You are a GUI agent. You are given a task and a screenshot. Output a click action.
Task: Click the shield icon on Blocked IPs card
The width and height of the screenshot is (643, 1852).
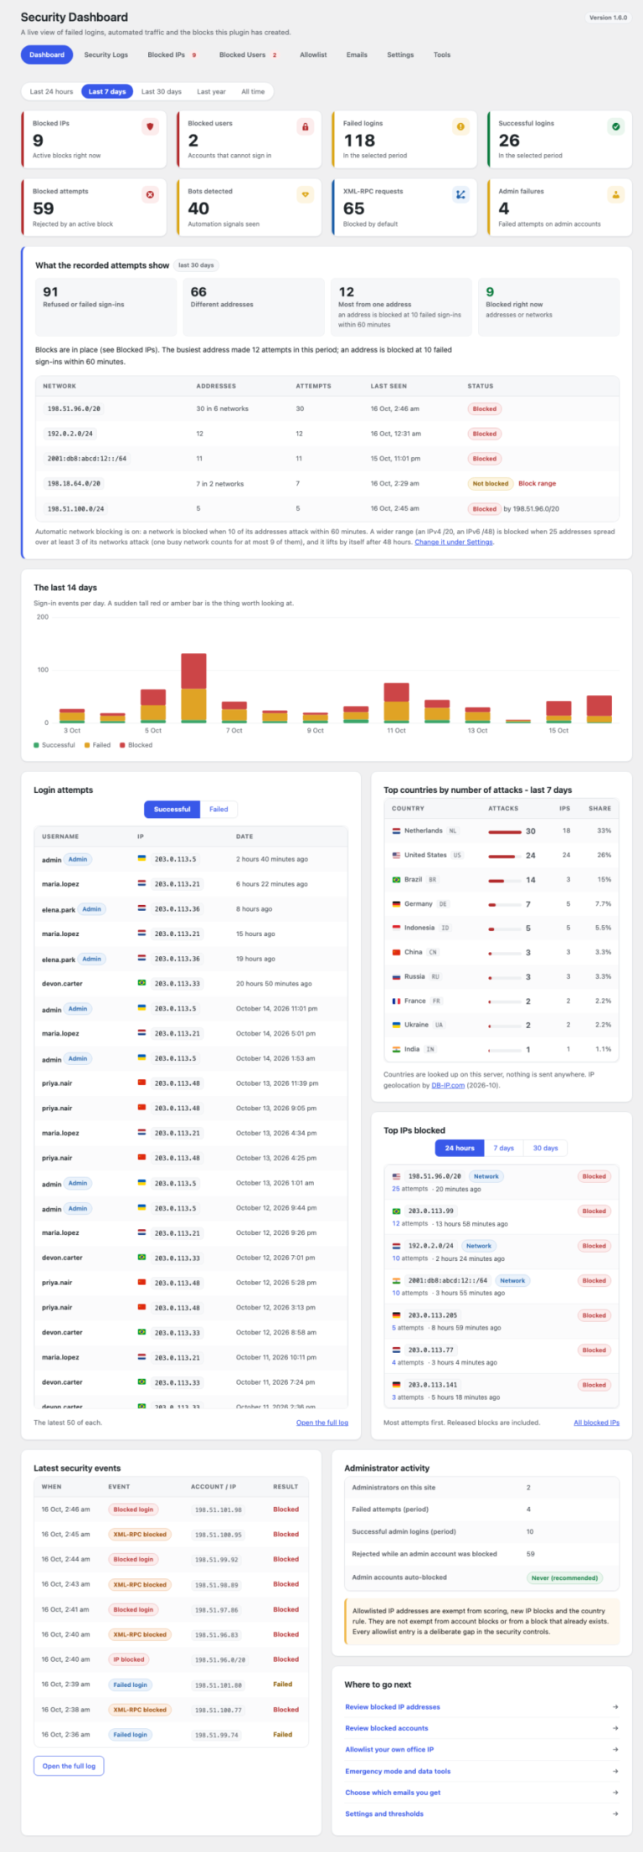pos(150,126)
